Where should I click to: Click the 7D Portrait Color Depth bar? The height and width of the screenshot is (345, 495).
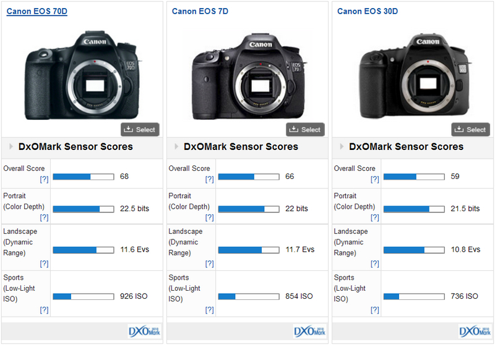click(249, 209)
